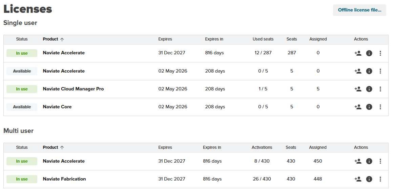This screenshot has height=194, width=395.
Task: Click assign-user icon for Naviate Cloud Manager Pro
Action: tap(358, 89)
